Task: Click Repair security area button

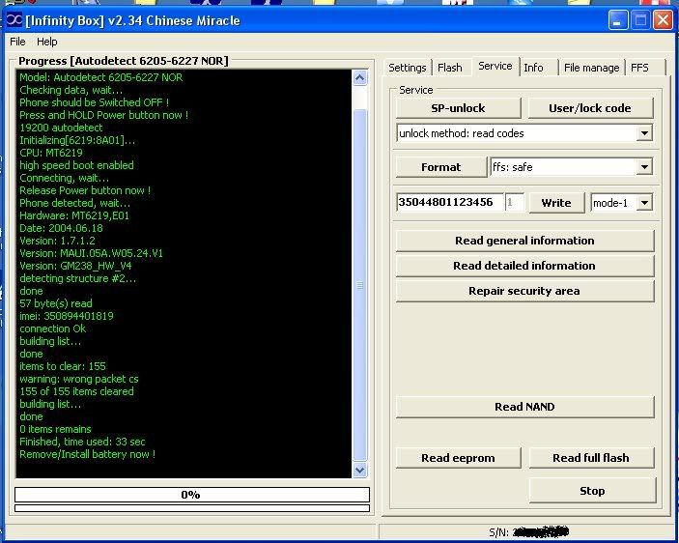Action: 524,291
